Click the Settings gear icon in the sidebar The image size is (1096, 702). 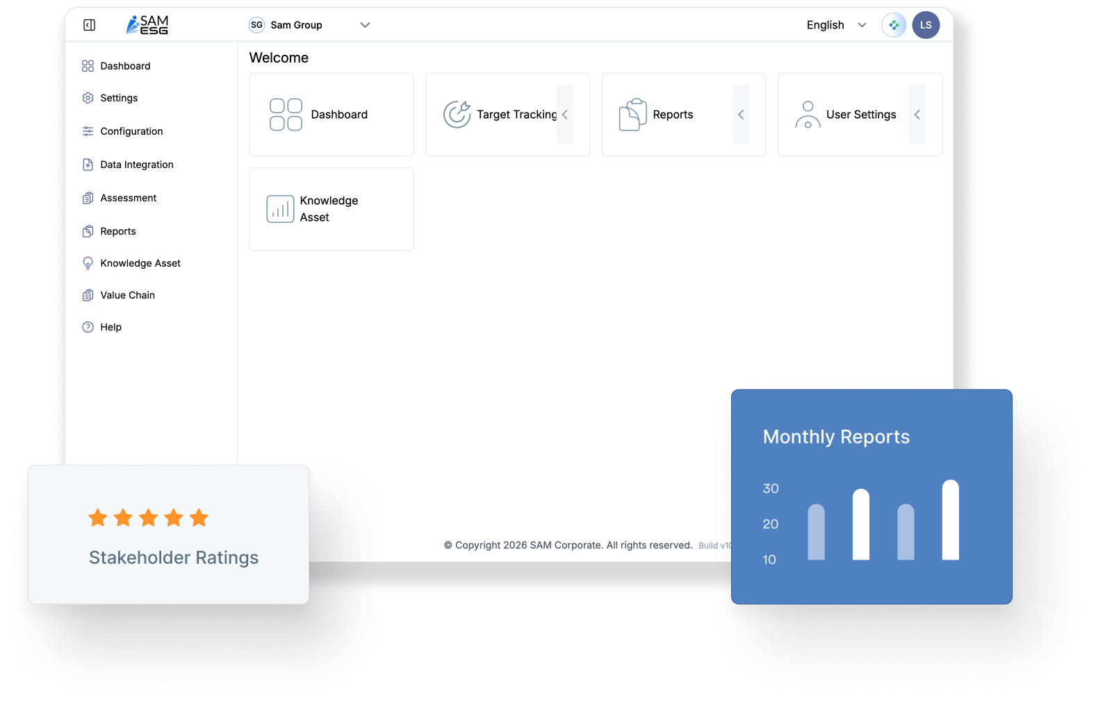pyautogui.click(x=88, y=98)
